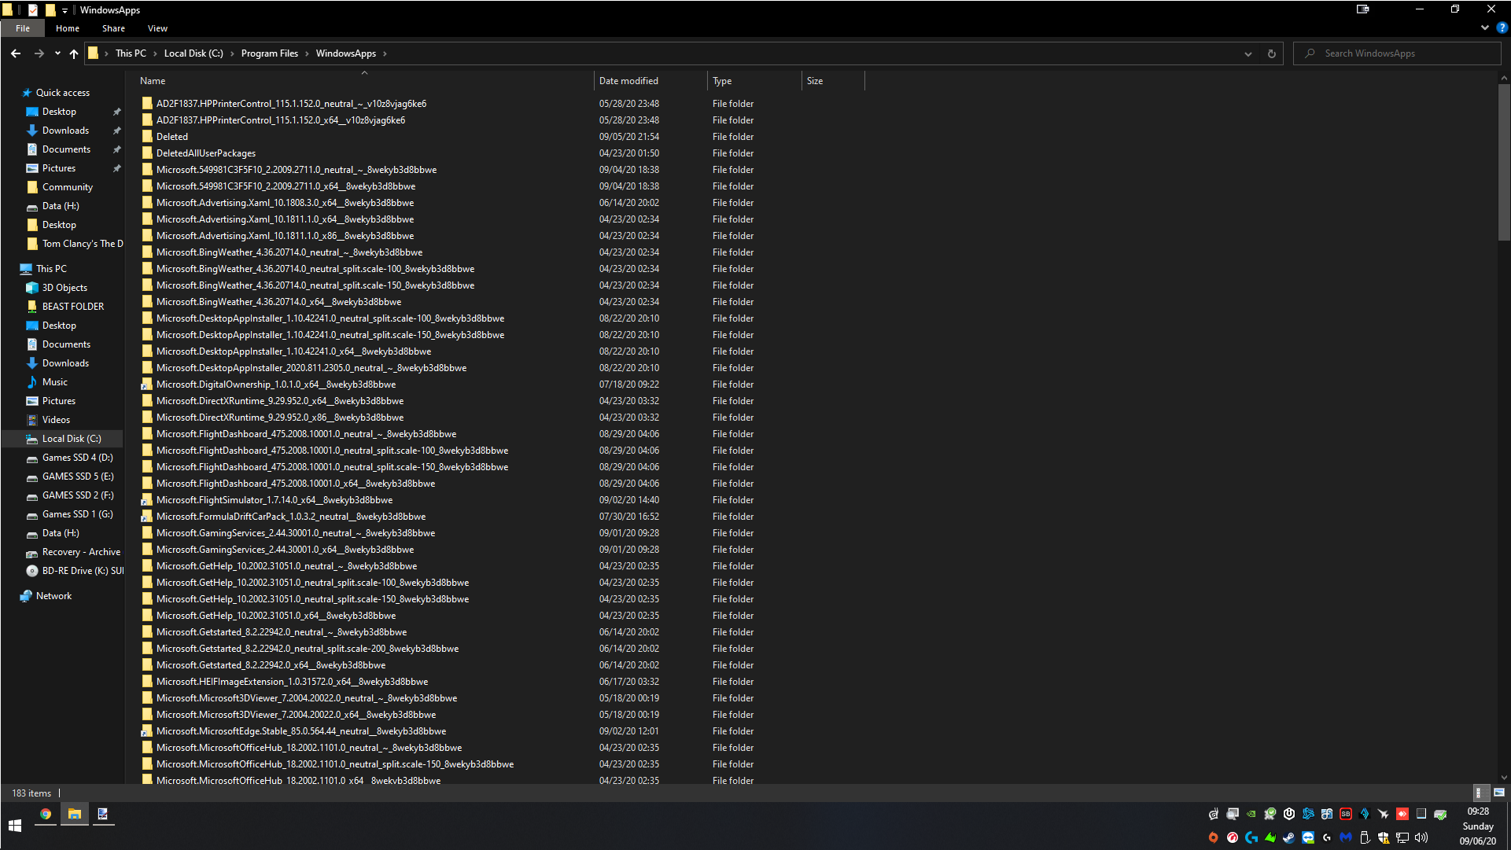Open Music in navigation pane

tap(55, 382)
